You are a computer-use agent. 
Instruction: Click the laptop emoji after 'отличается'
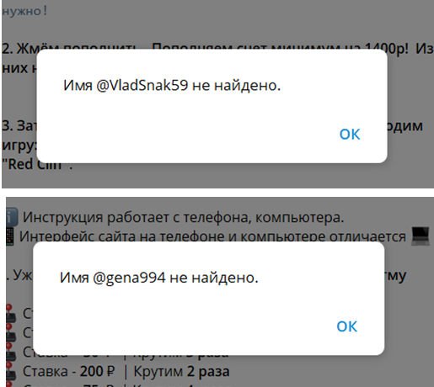421,236
